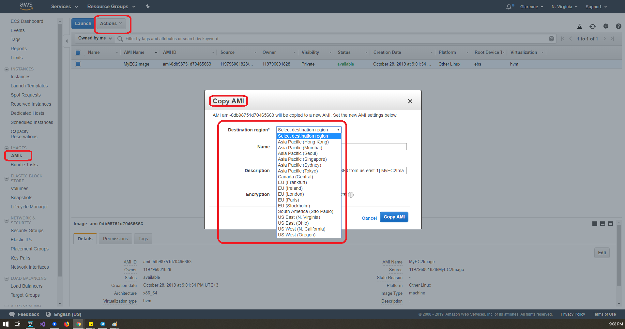Select Asia Pacific (Tokyo) region option
This screenshot has height=329, width=625.
point(309,171)
